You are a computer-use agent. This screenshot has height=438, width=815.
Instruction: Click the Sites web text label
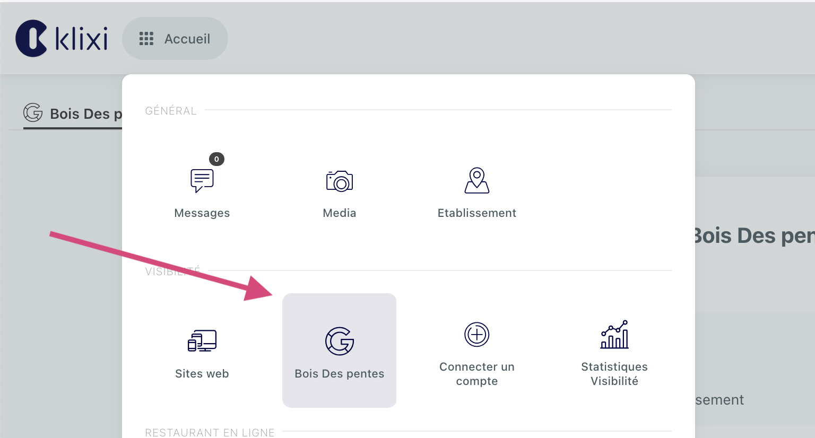(202, 374)
